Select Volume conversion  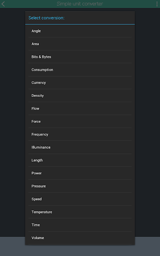pyautogui.click(x=80, y=238)
